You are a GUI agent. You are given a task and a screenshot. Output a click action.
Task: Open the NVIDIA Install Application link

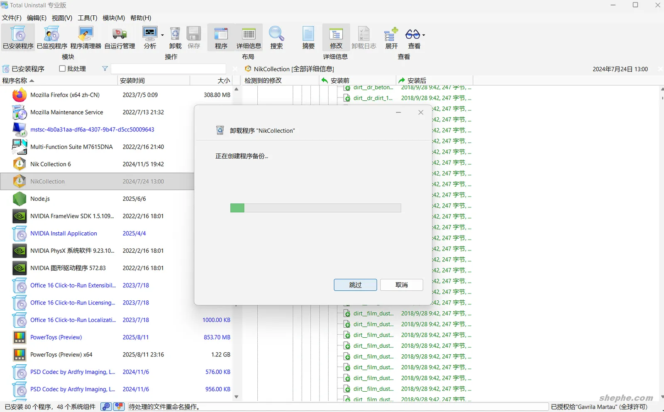pyautogui.click(x=63, y=233)
